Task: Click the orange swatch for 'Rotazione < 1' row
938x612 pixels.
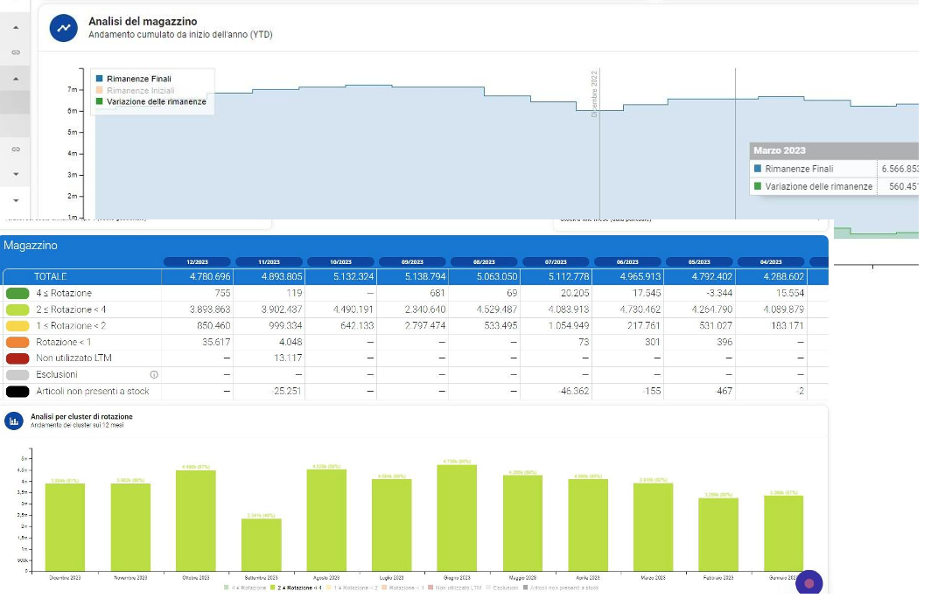Action: [x=17, y=343]
